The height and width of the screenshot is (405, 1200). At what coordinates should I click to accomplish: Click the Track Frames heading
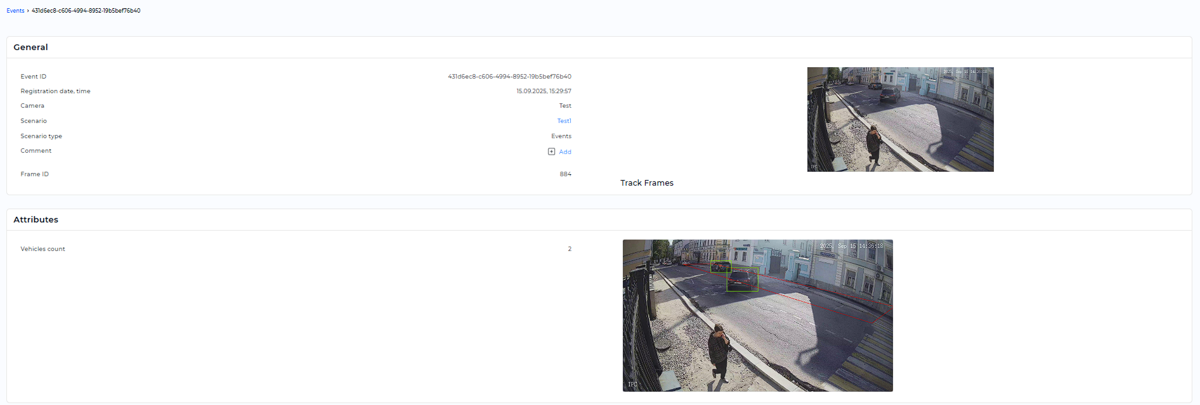[x=646, y=183]
